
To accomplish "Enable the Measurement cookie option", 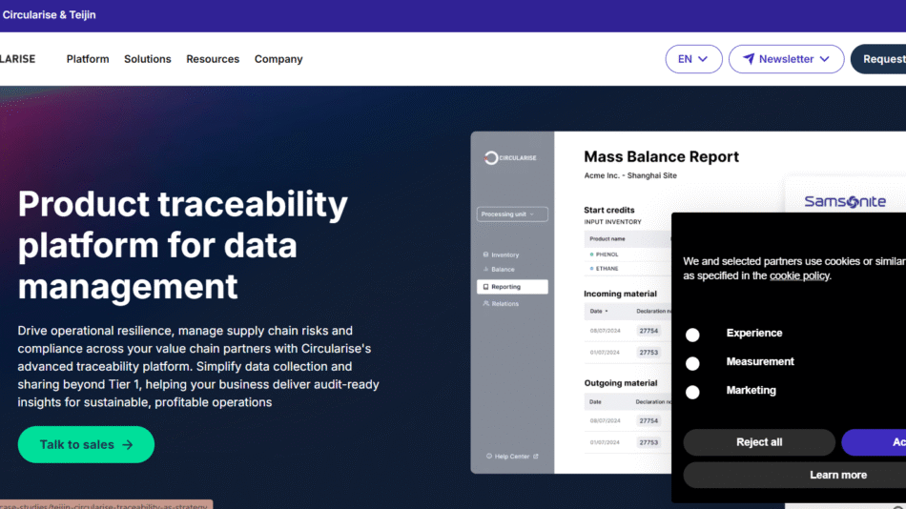I will pyautogui.click(x=692, y=363).
